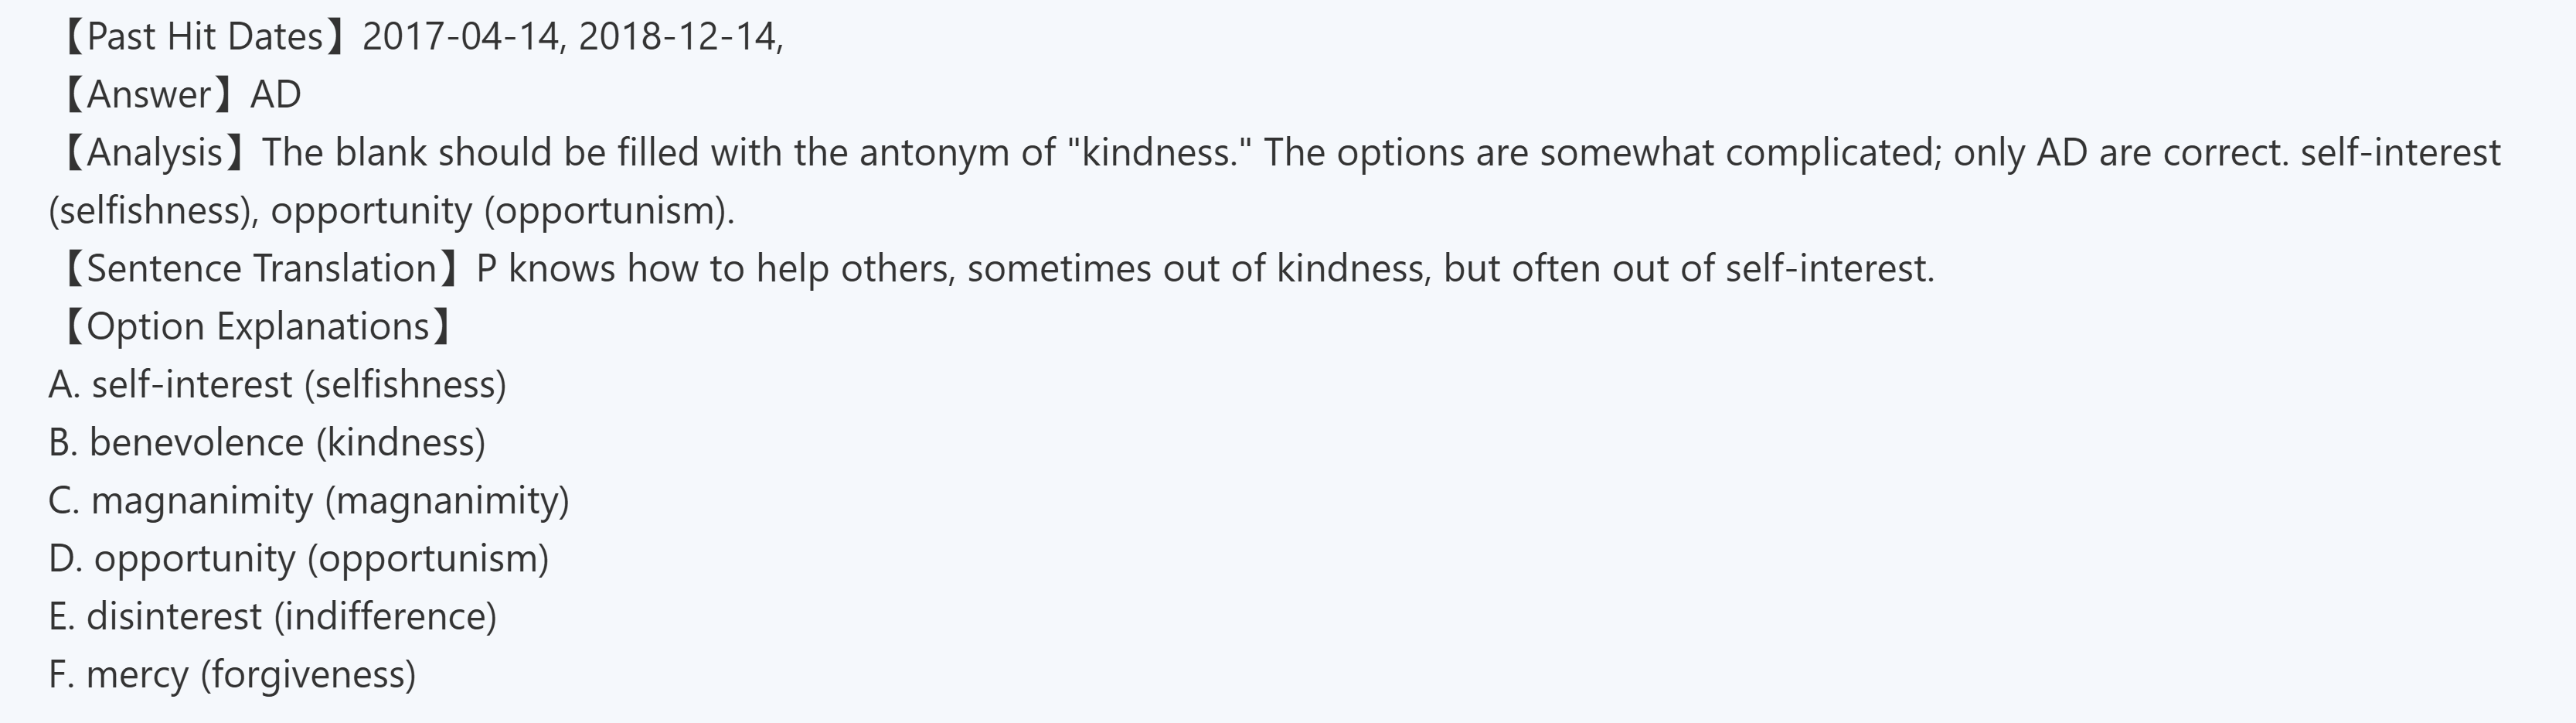
Task: Select option C. magnanimity
Action: click(x=308, y=501)
